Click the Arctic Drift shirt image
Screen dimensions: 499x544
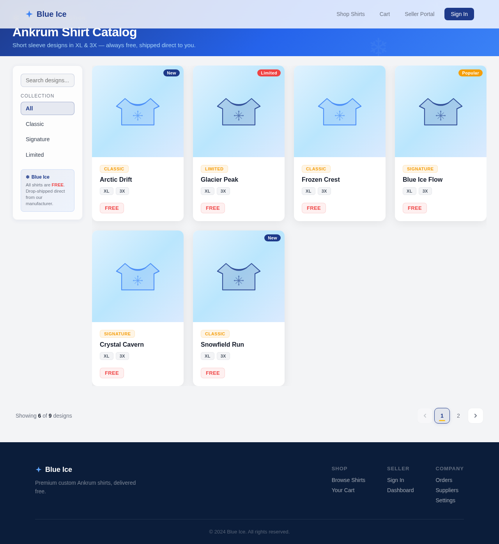point(138,112)
